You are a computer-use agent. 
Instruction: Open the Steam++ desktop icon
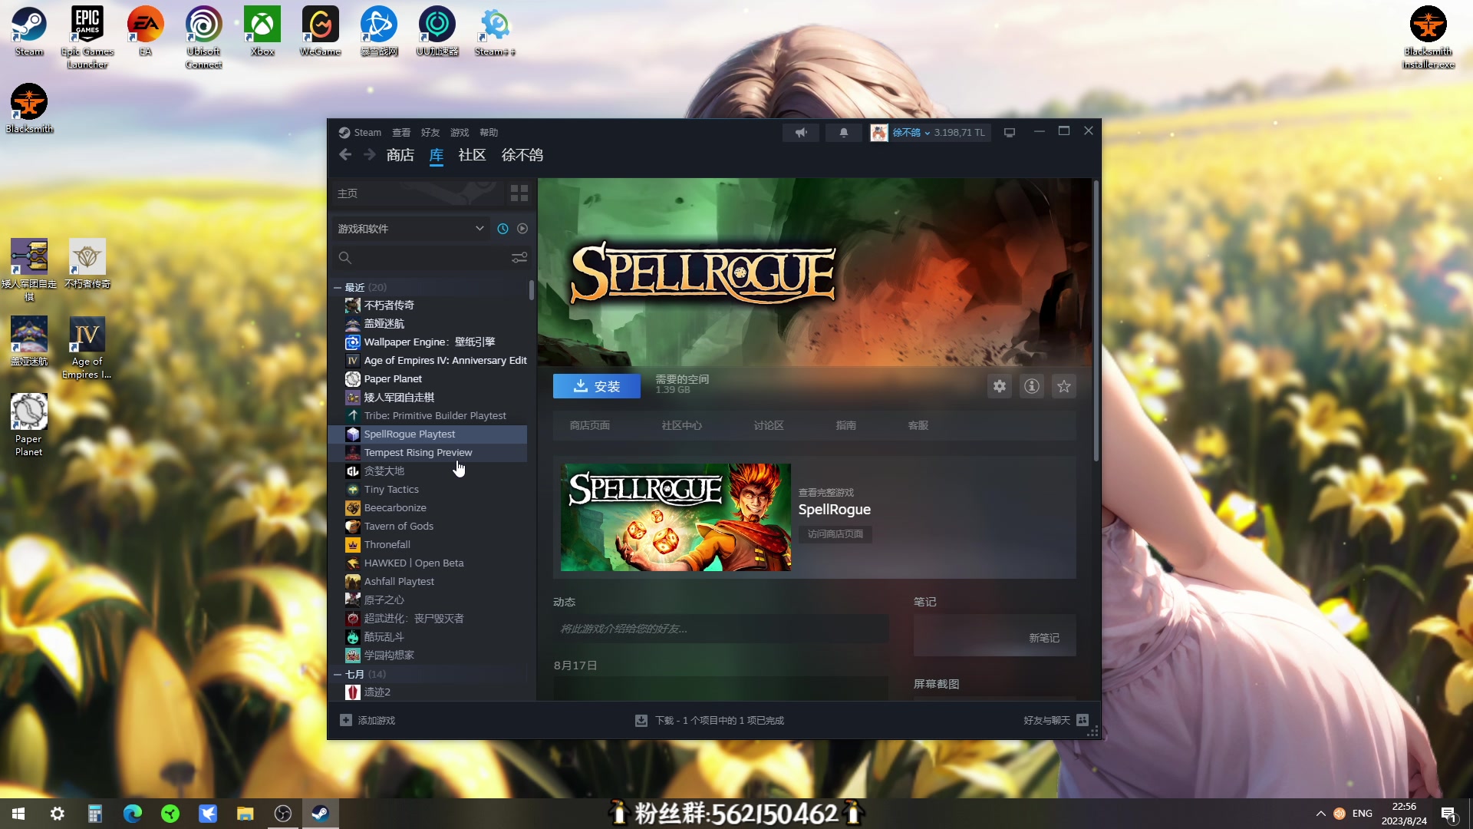point(495,31)
